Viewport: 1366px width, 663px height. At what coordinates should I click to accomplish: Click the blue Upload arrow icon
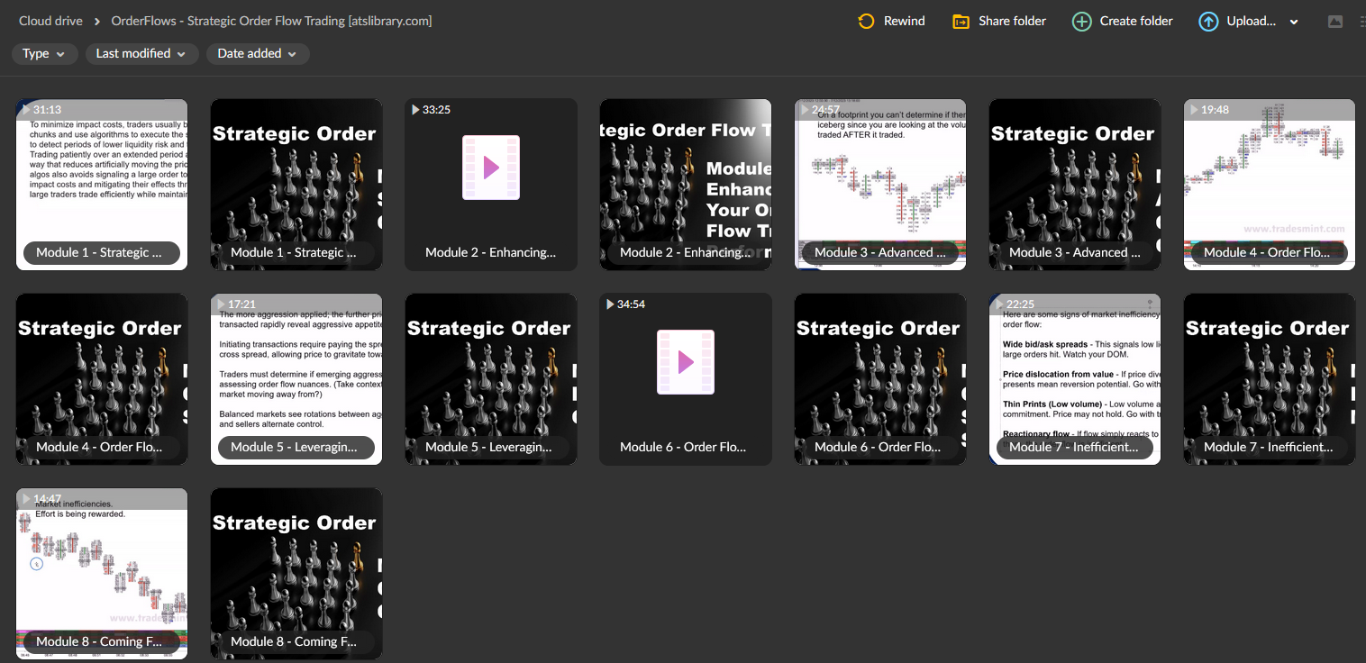tap(1207, 21)
